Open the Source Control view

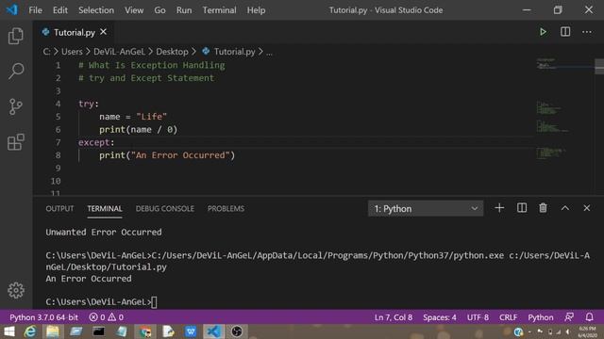pyautogui.click(x=16, y=106)
